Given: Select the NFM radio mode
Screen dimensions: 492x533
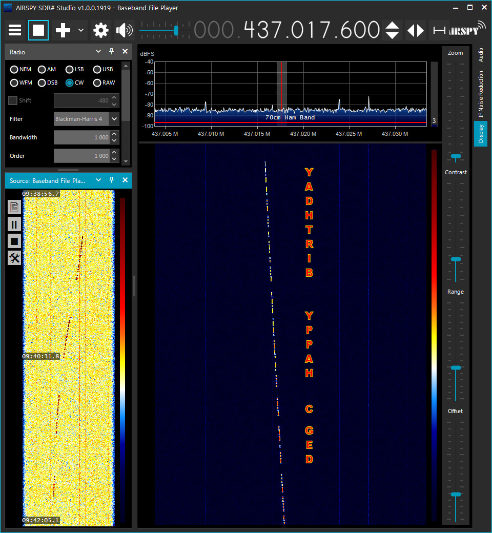Looking at the screenshot, I should point(14,69).
